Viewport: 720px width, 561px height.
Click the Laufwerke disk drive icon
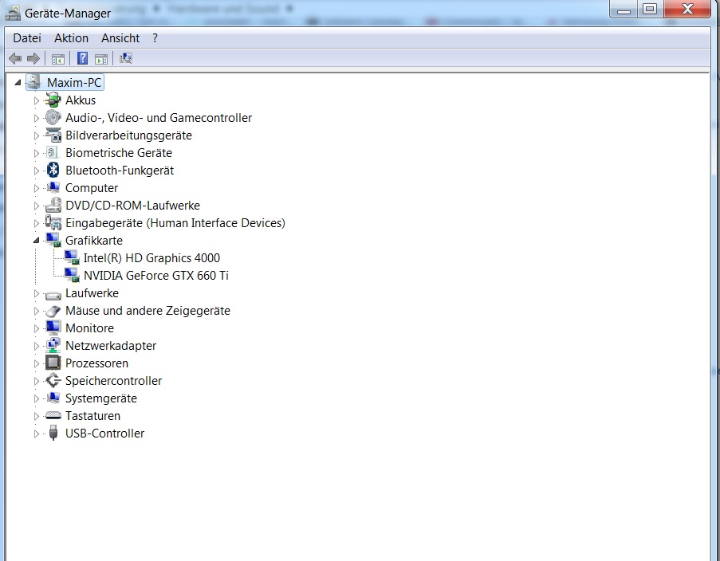pyautogui.click(x=53, y=295)
